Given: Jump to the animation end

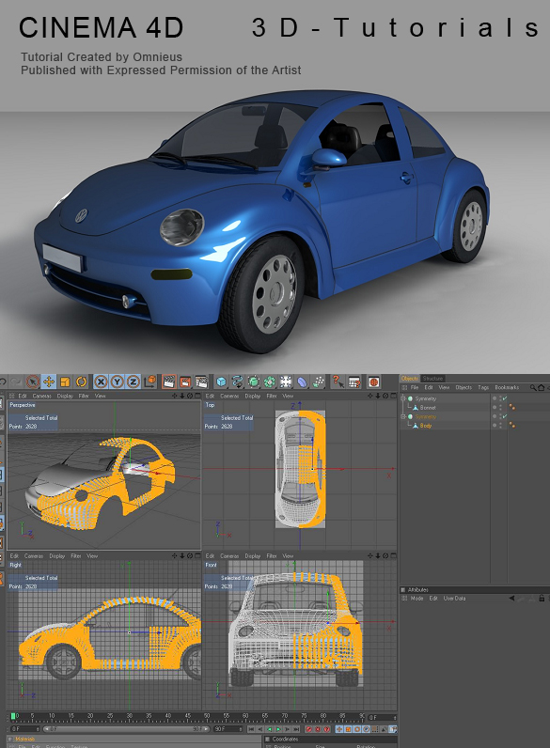Looking at the screenshot, I should 295,729.
